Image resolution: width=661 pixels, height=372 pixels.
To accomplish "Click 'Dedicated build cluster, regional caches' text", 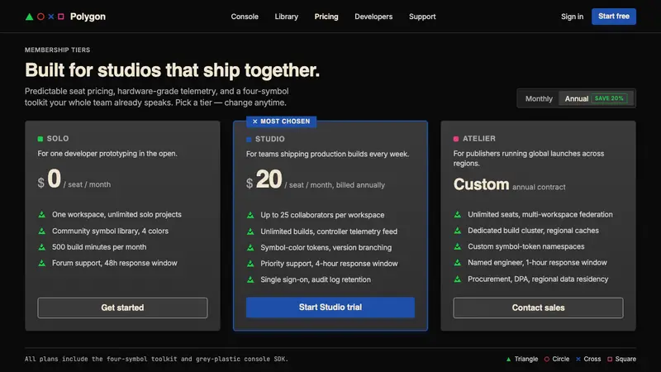I will 533,231.
